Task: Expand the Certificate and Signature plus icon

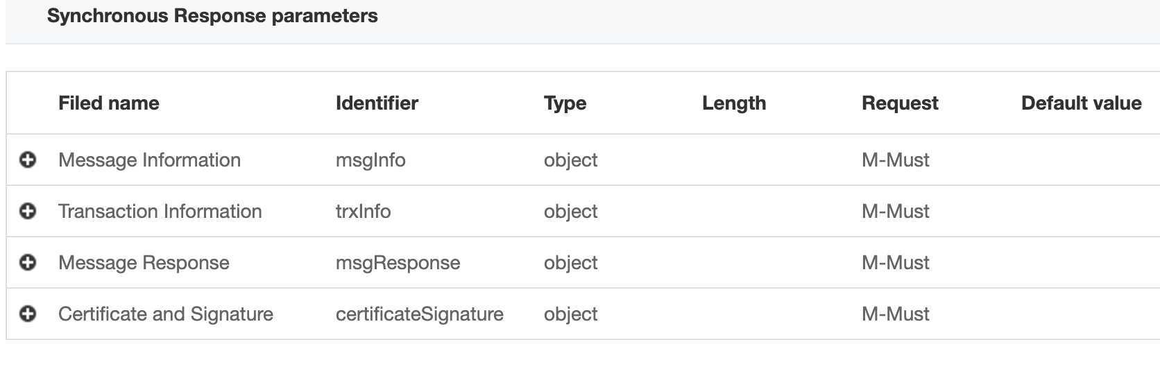Action: click(28, 314)
